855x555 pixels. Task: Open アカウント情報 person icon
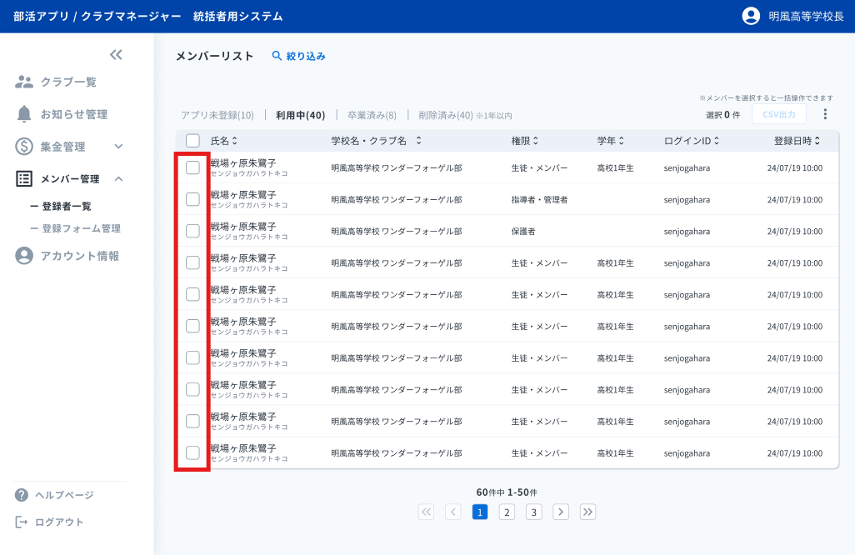(24, 256)
